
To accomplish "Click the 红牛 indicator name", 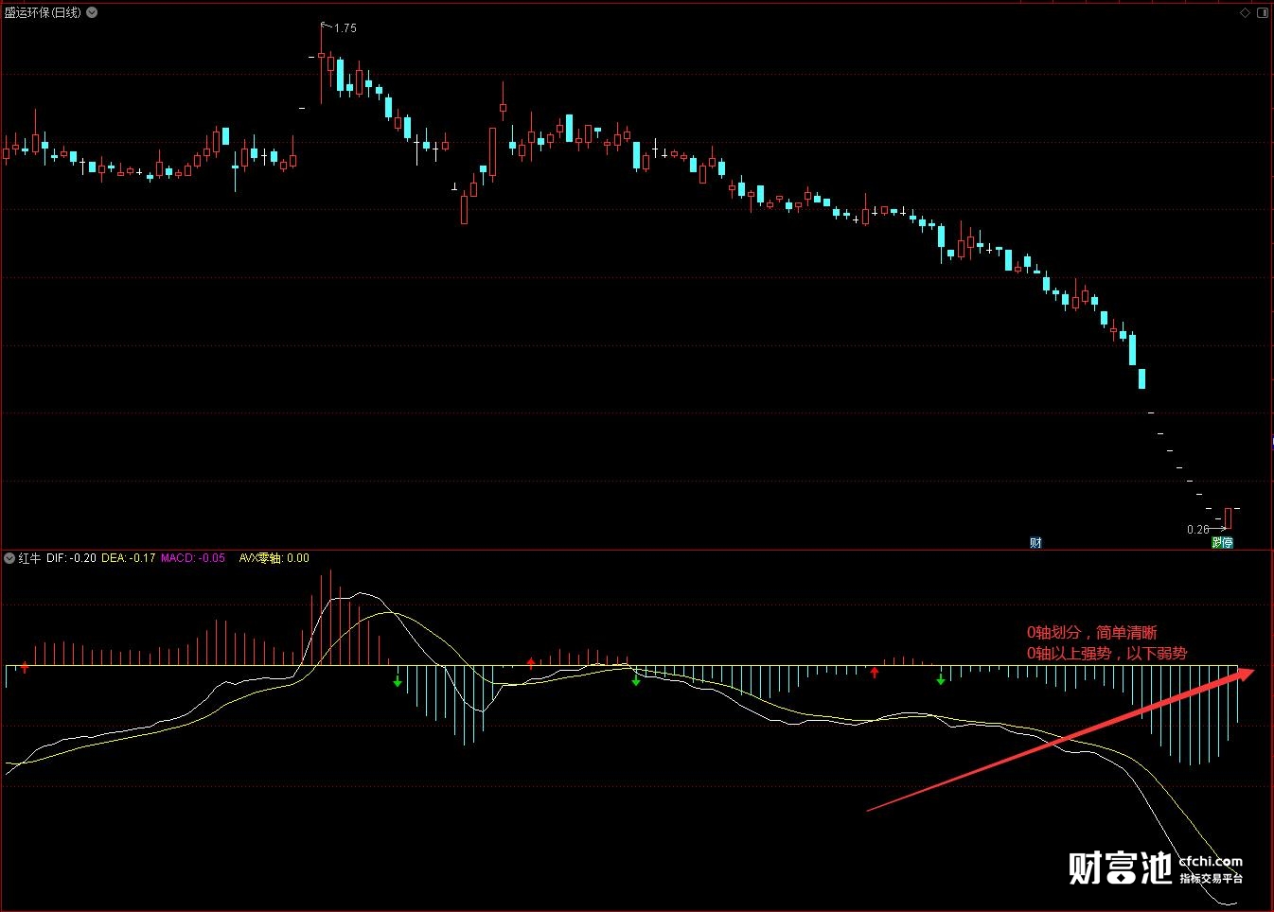I will [29, 558].
